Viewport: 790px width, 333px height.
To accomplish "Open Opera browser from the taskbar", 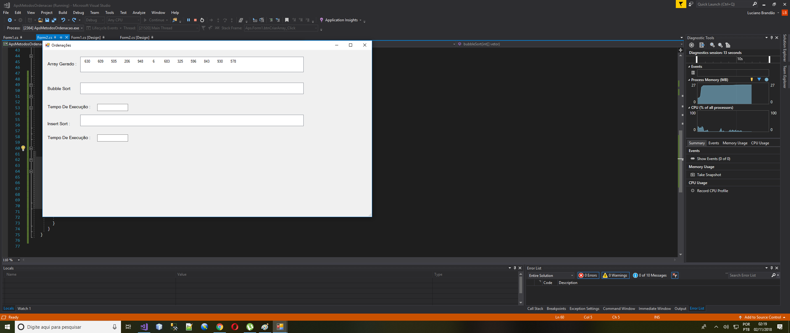I will 235,327.
